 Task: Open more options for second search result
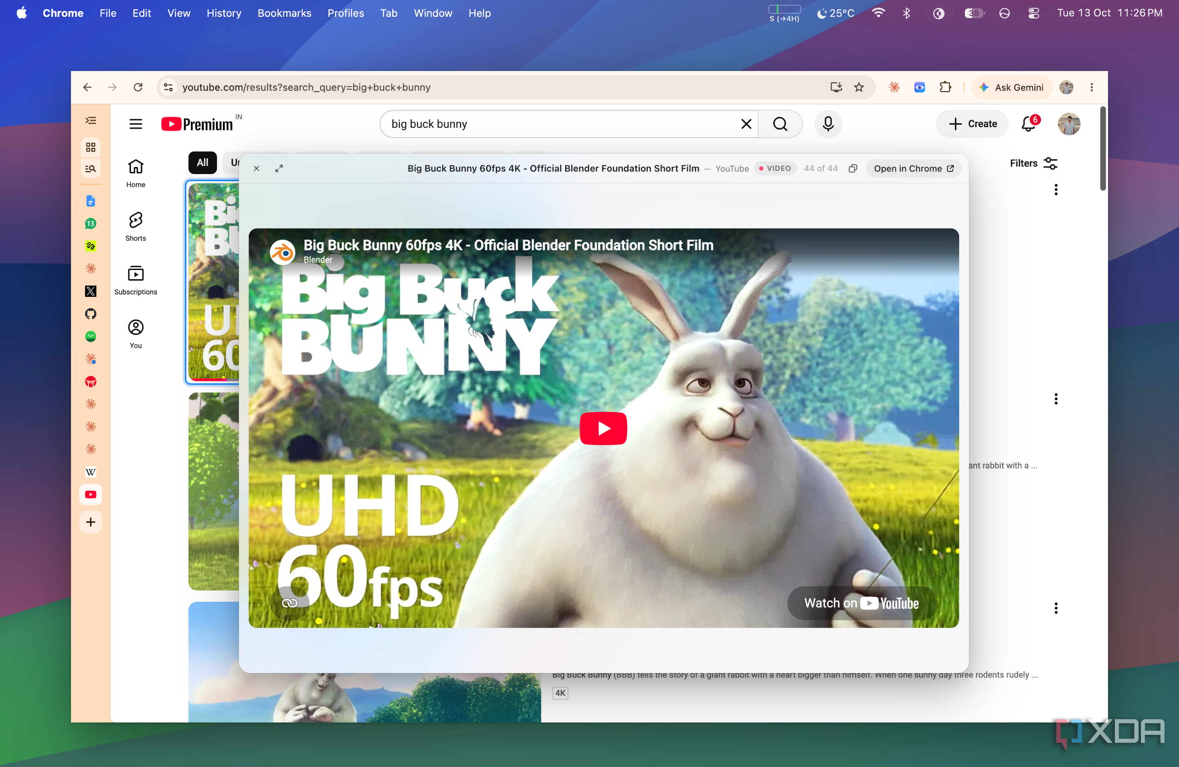point(1055,399)
